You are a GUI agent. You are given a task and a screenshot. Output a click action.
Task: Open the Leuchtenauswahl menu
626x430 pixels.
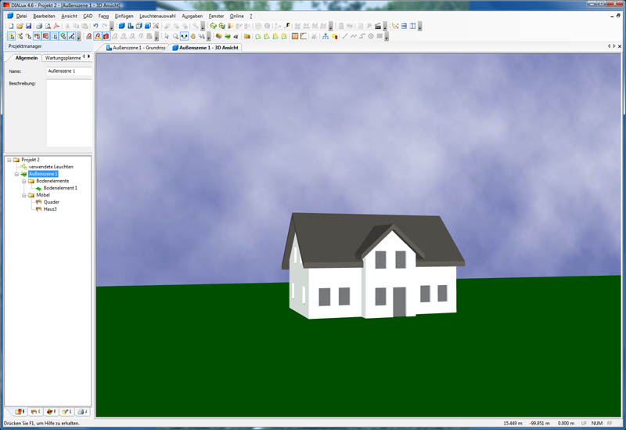coord(157,16)
